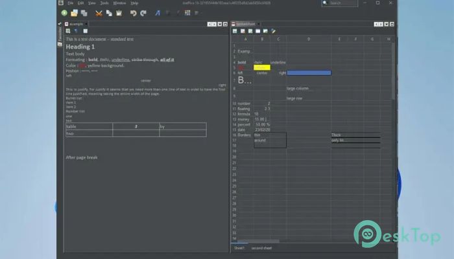Open the Tools menu

pos(104,3)
